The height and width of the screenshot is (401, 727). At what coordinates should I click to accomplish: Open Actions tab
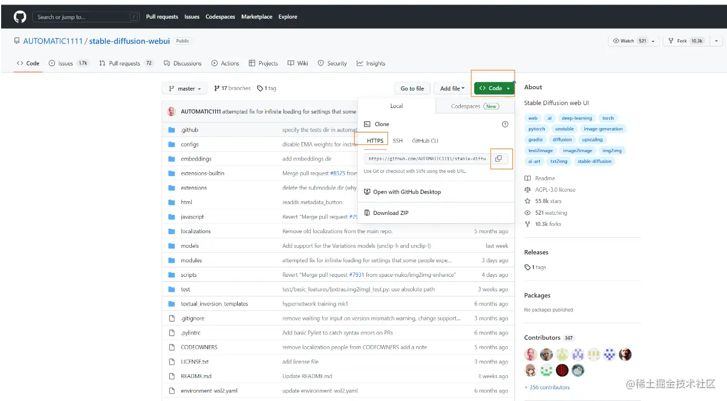[x=225, y=63]
